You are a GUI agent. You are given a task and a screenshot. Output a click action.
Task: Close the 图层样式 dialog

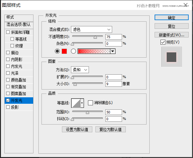[x=186, y=5]
